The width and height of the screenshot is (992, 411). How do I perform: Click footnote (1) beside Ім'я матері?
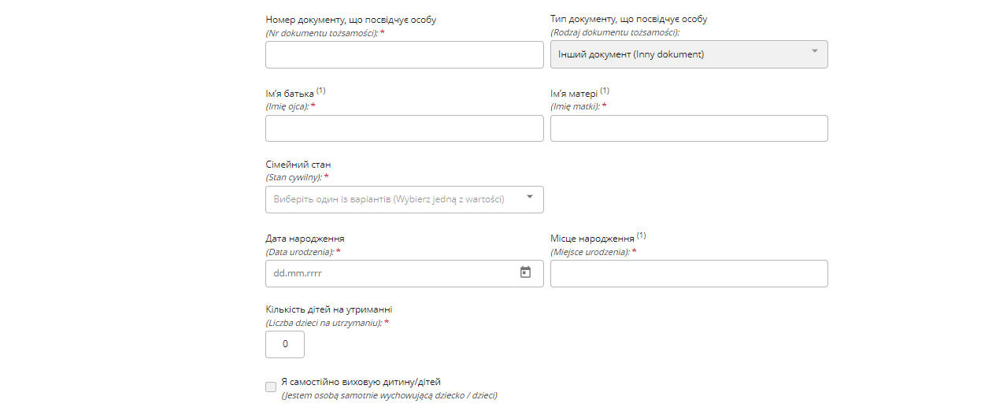[605, 91]
